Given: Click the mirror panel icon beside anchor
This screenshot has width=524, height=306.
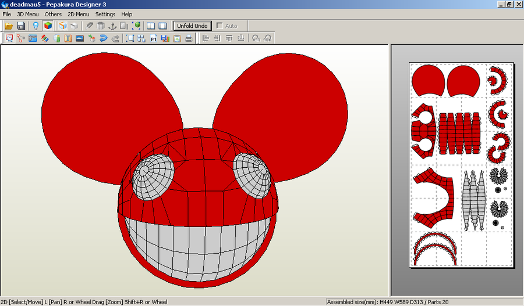Looking at the screenshot, I should coord(124,26).
